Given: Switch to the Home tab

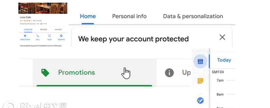Looking at the screenshot, I should [88, 16].
